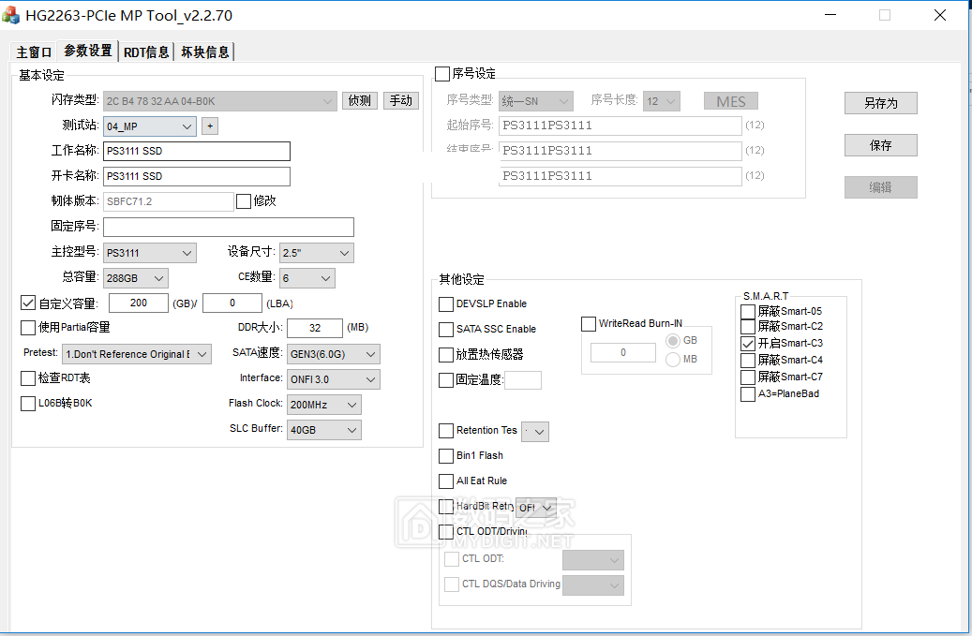Click the HG2263 app icon in title bar
The height and width of the screenshot is (636, 972).
(x=10, y=15)
